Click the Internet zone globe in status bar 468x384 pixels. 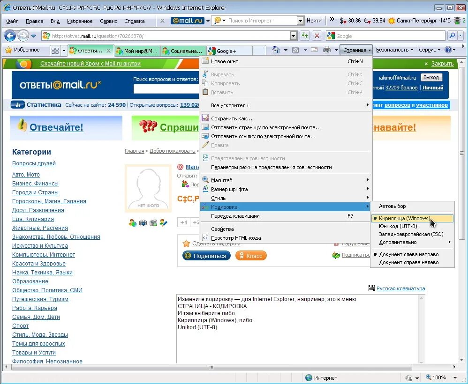[x=309, y=378]
